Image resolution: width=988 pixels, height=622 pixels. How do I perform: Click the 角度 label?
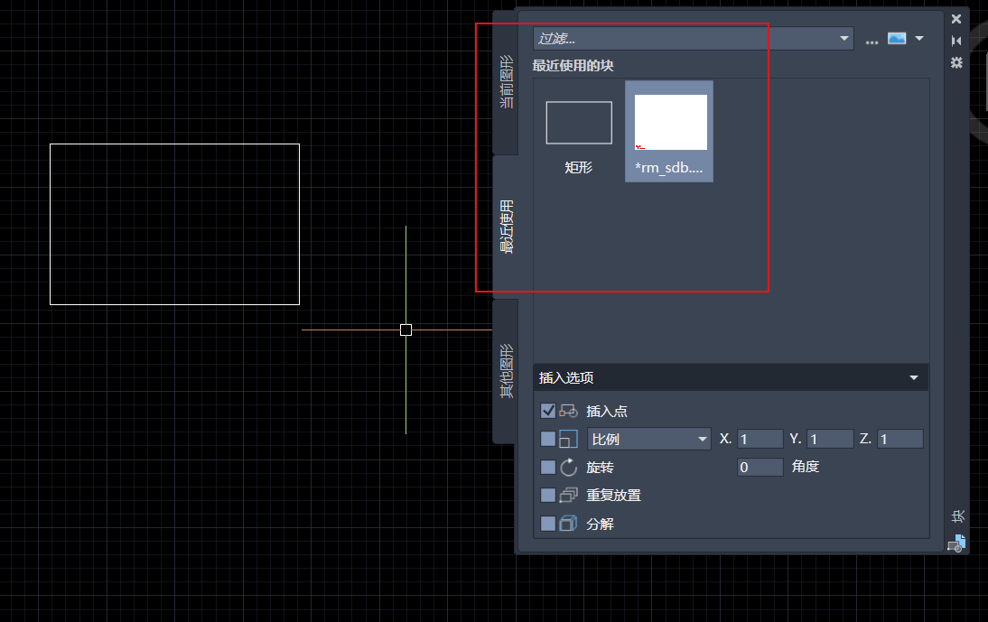806,467
